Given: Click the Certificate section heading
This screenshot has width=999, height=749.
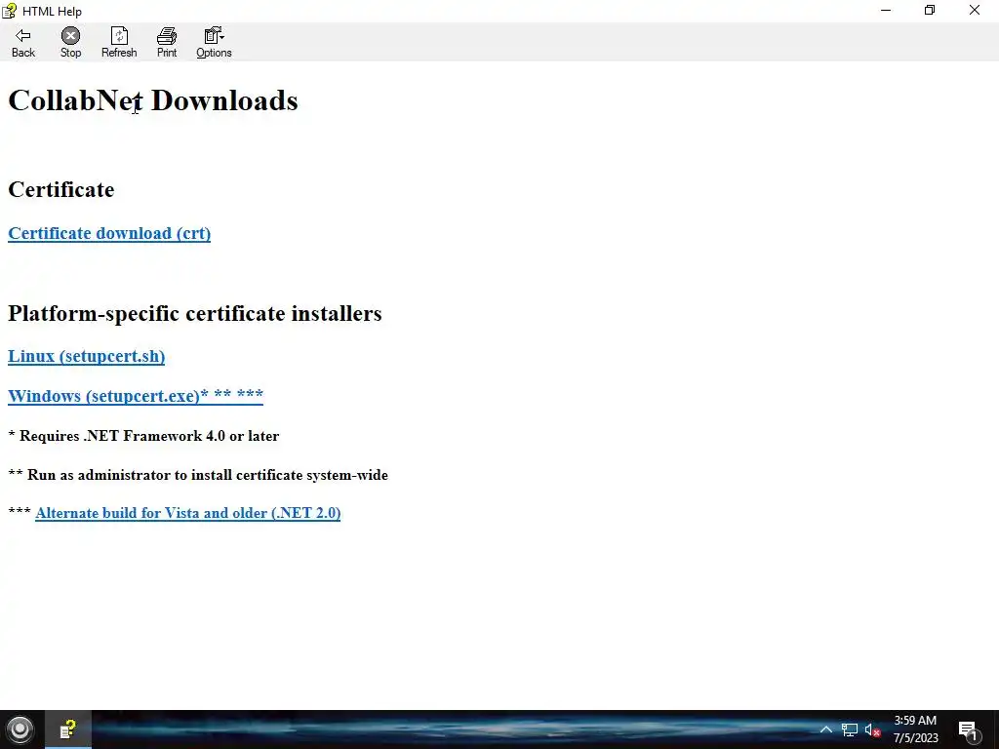Looking at the screenshot, I should click(x=61, y=190).
